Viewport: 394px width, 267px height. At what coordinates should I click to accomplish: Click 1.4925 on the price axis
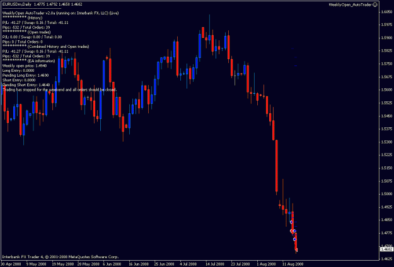coord(387,207)
